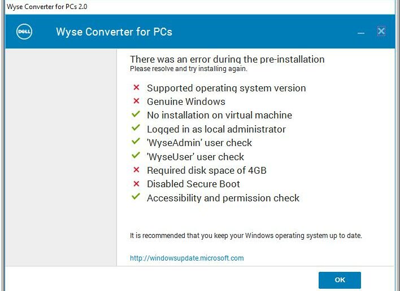Click the 'Genuine Windows' check label
The width and height of the screenshot is (400, 291).
tap(186, 102)
